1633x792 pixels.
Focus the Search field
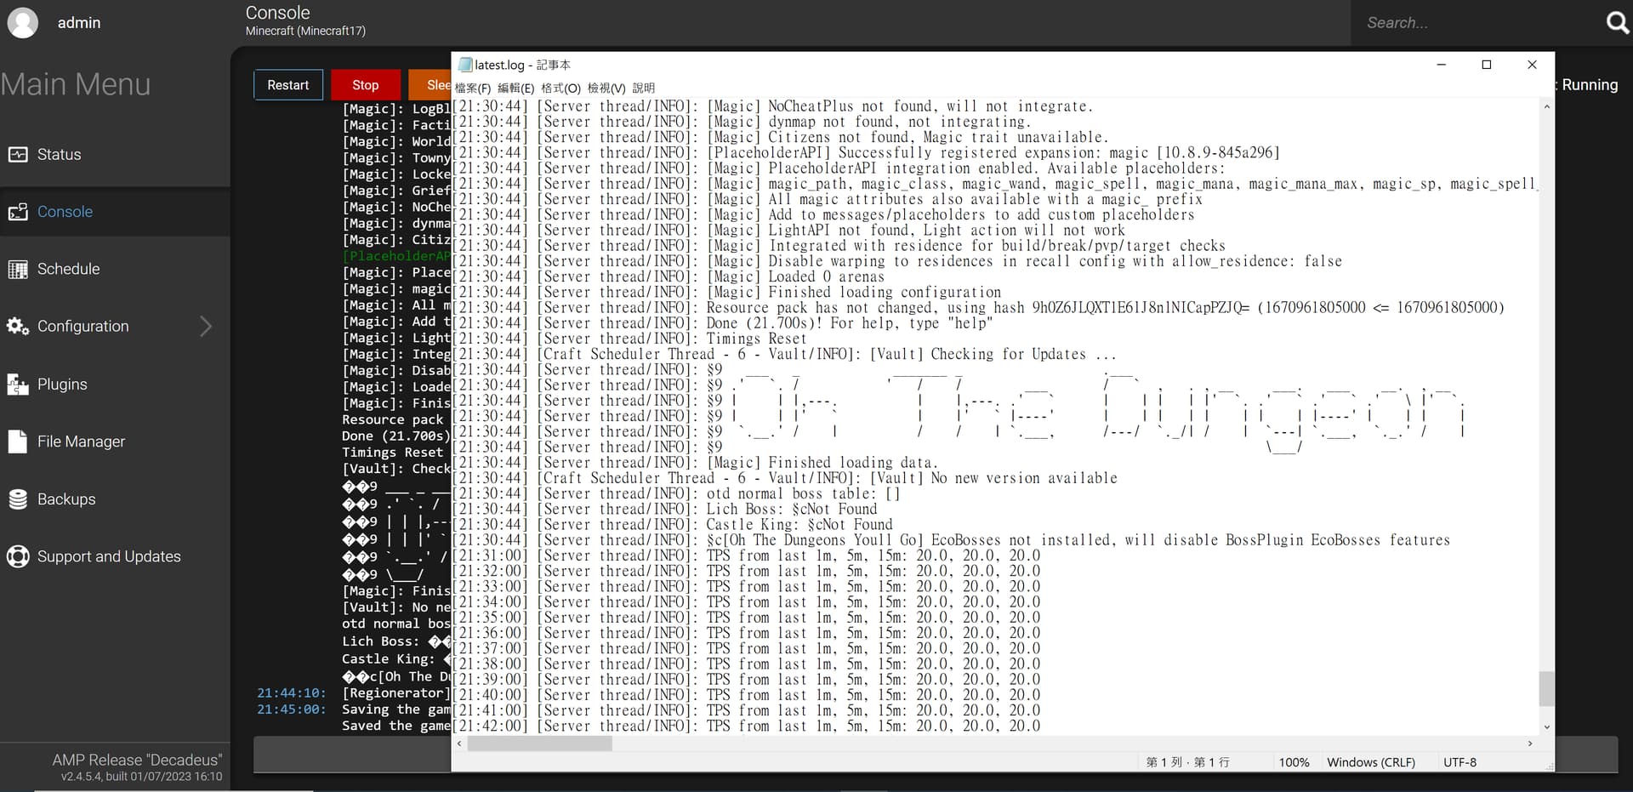point(1478,23)
